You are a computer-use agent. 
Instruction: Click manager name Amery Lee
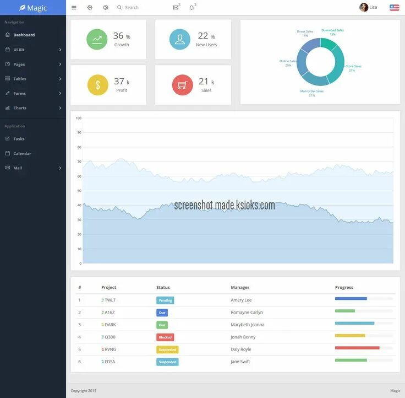click(241, 300)
